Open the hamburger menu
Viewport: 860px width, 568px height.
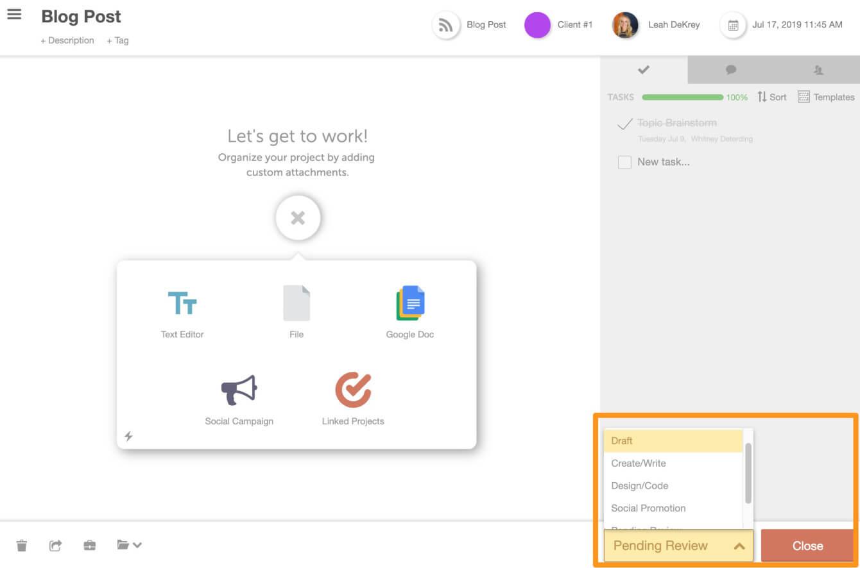point(14,14)
